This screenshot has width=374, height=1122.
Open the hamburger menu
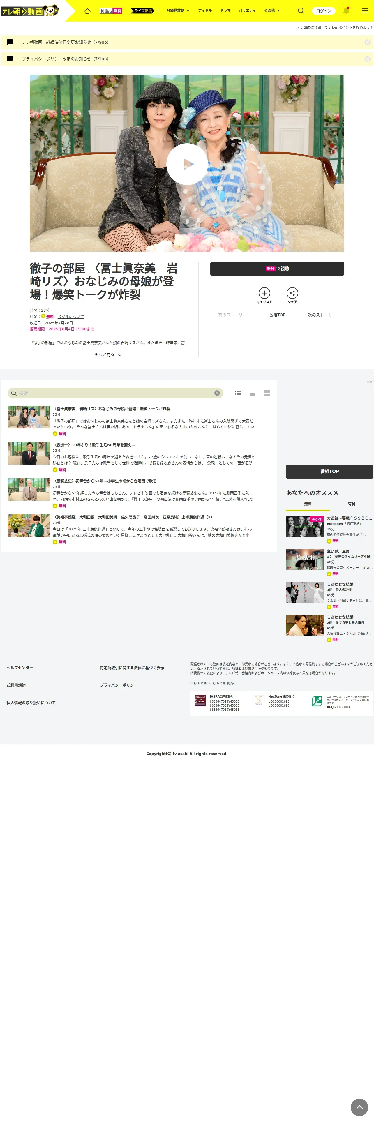365,11
